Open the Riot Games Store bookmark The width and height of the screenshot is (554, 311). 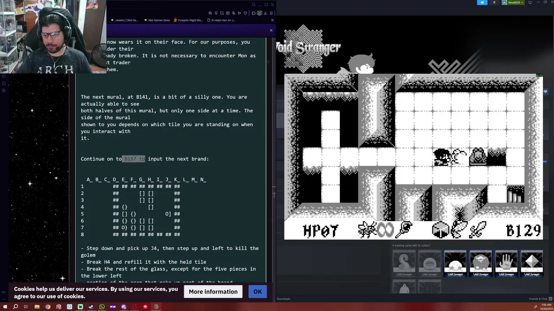click(157, 20)
